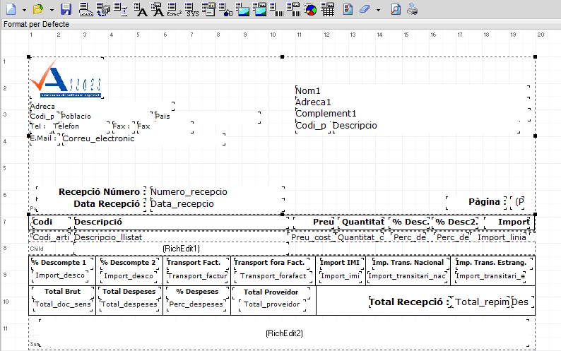Insert an expression field with E=mc² icon
The width and height of the screenshot is (561, 351).
pos(175,10)
